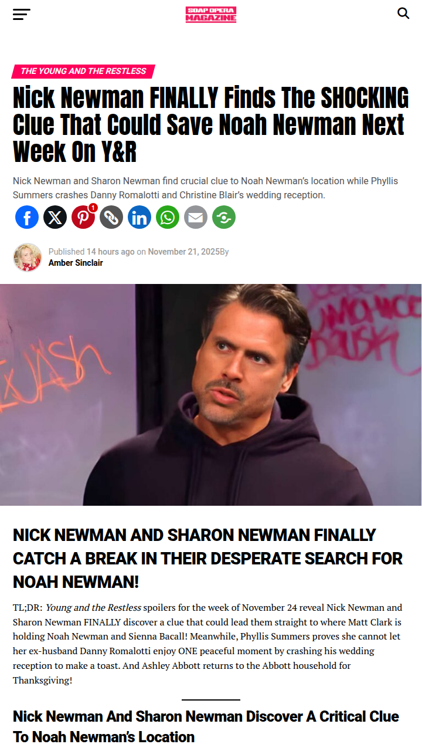Go to Soap Opera Magazine homepage logo

point(211,15)
